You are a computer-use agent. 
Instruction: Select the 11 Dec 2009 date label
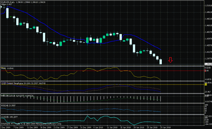pyautogui.click(x=32, y=127)
